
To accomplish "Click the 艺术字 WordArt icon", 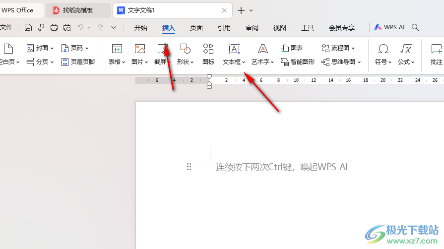I will click(262, 49).
